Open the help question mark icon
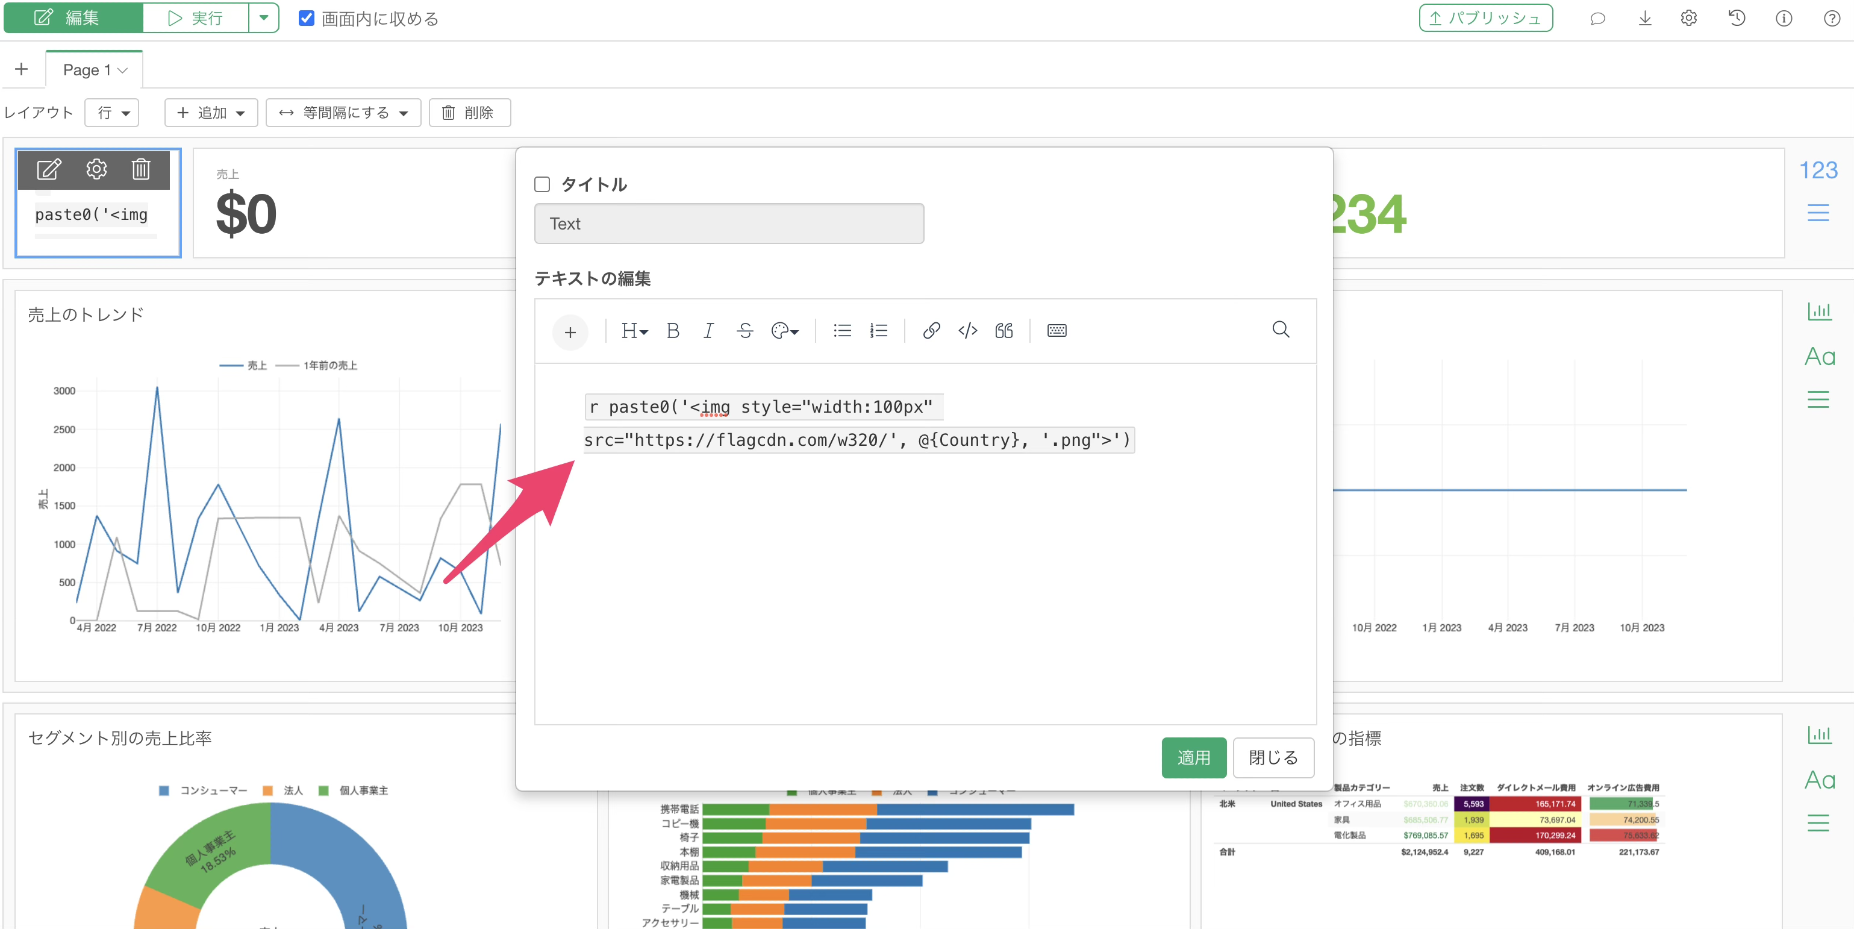The width and height of the screenshot is (1854, 929). 1832,19
